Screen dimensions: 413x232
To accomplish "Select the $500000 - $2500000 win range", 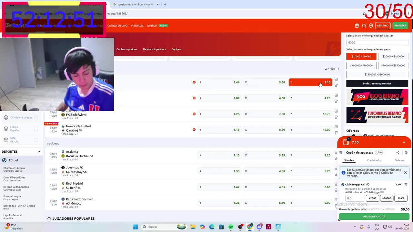I will pyautogui.click(x=393, y=65).
